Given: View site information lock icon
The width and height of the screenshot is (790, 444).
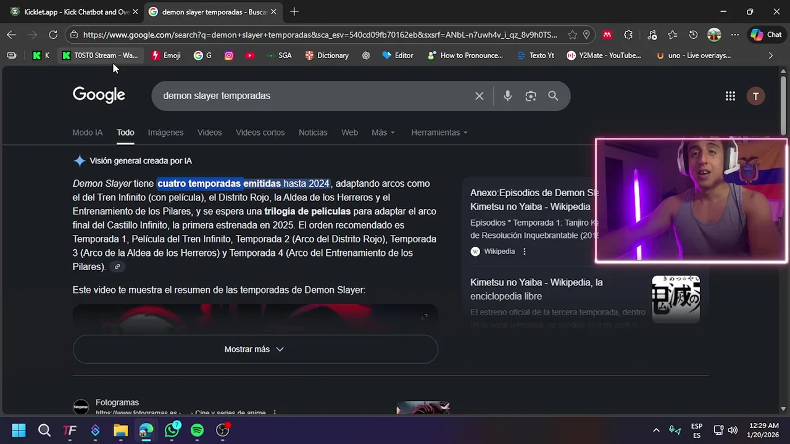Looking at the screenshot, I should 74,35.
